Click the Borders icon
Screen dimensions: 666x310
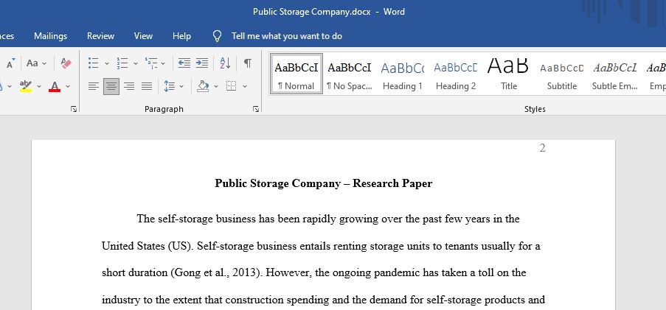pyautogui.click(x=231, y=86)
